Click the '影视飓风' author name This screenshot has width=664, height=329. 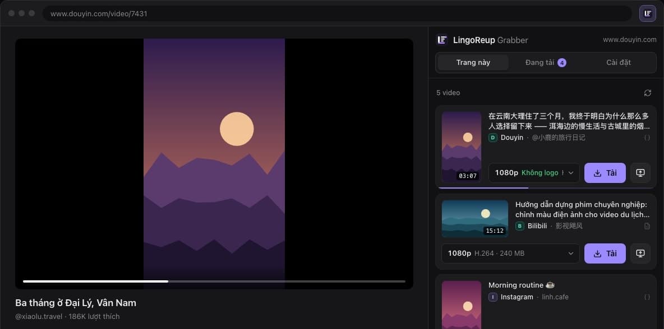(x=569, y=226)
